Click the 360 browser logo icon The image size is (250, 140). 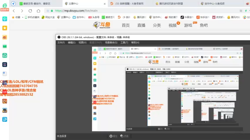5,6
